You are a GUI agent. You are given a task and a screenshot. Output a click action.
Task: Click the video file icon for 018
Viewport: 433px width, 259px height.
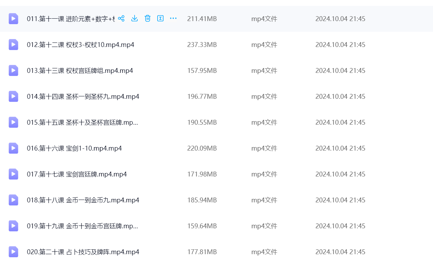click(13, 200)
